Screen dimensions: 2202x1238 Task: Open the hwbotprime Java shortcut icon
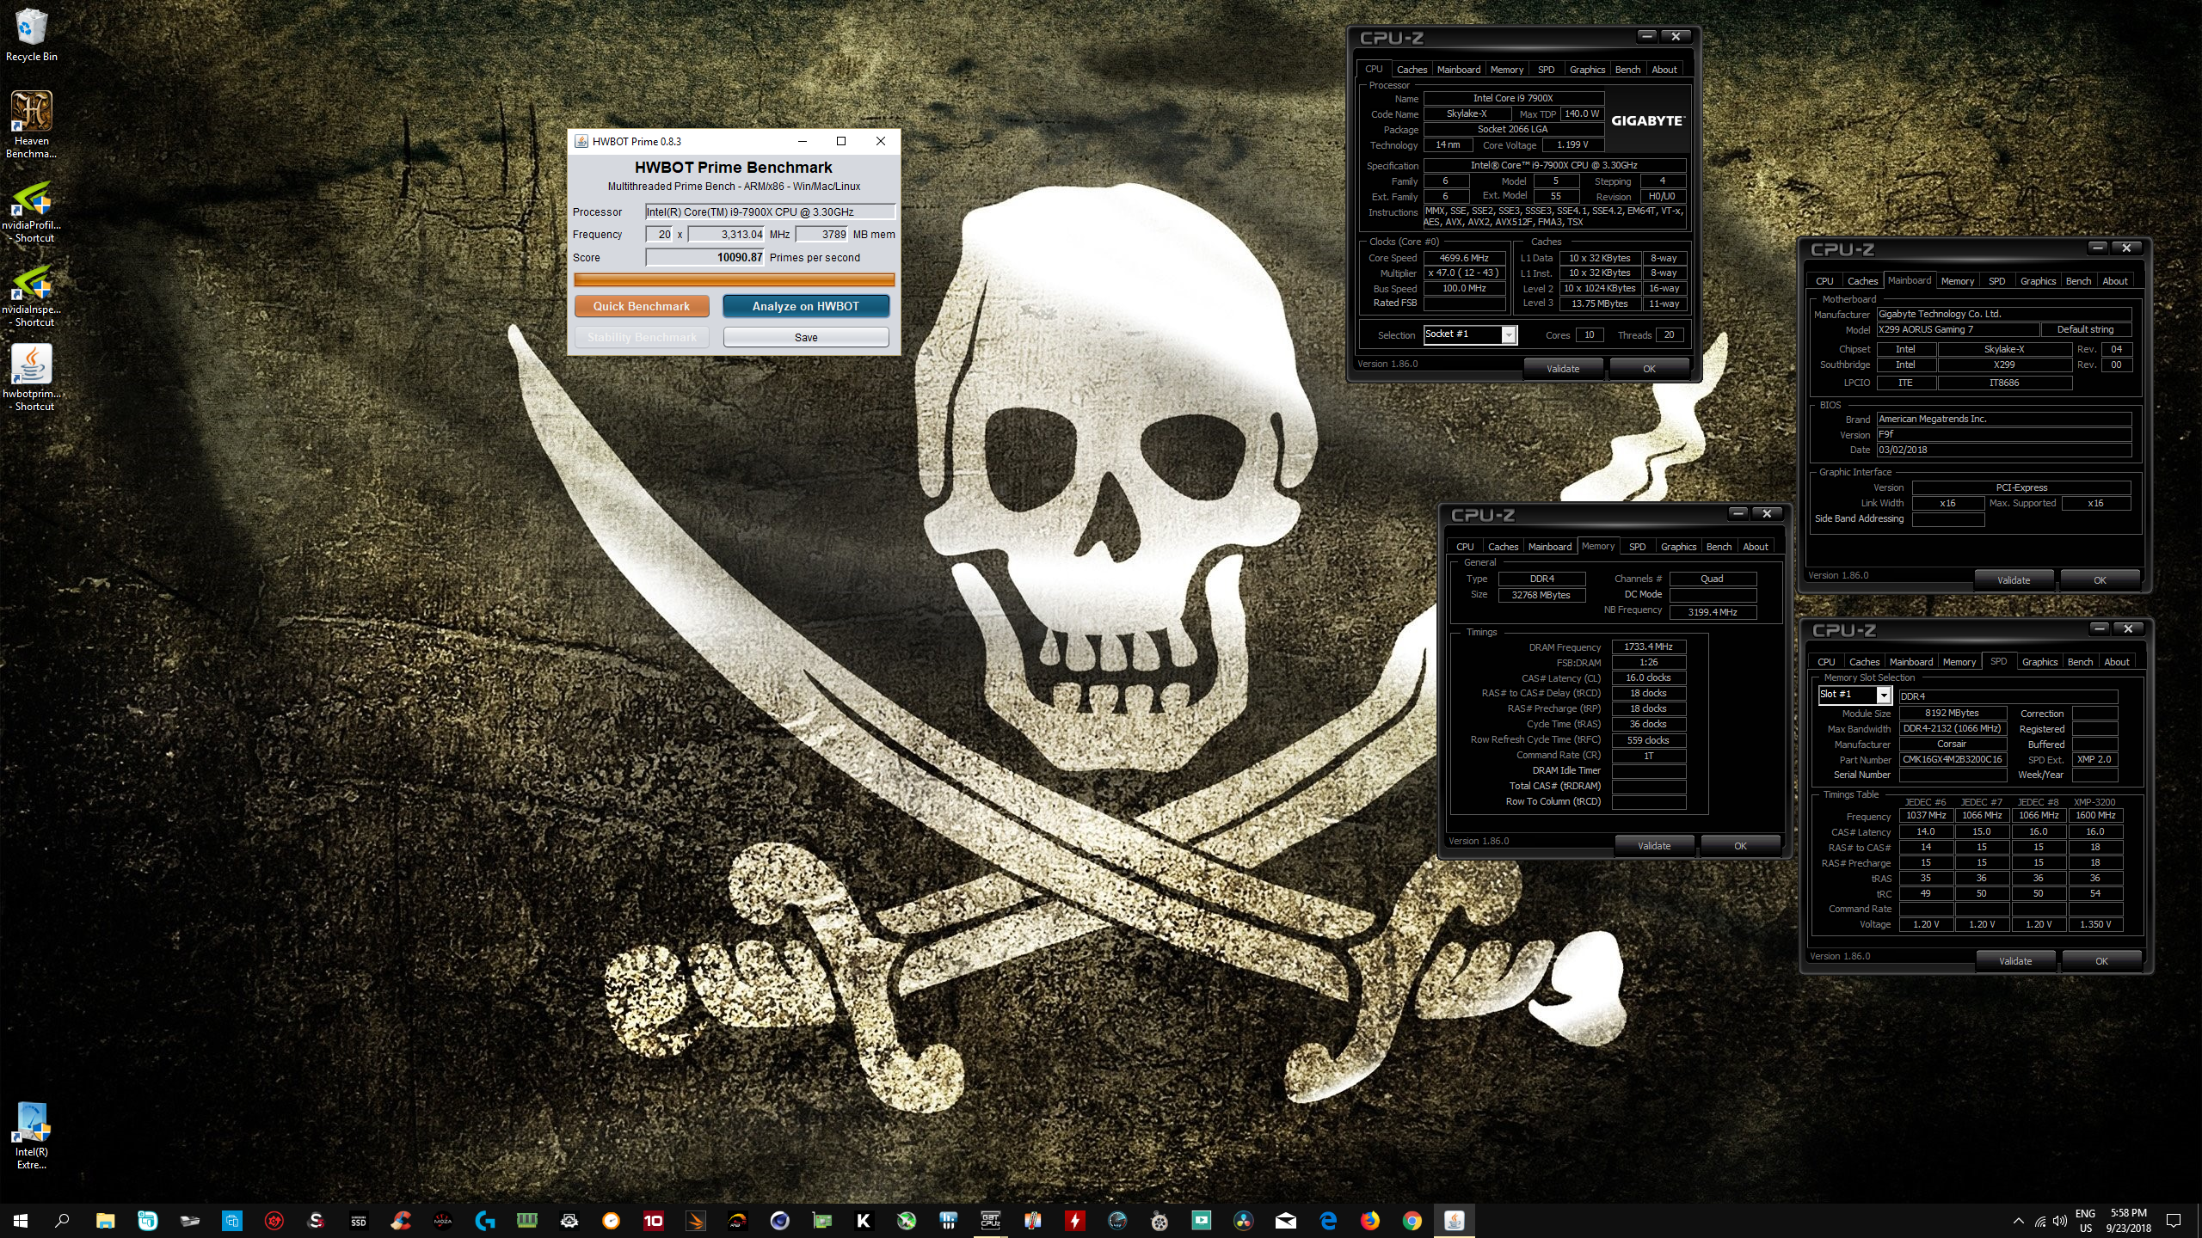[31, 378]
